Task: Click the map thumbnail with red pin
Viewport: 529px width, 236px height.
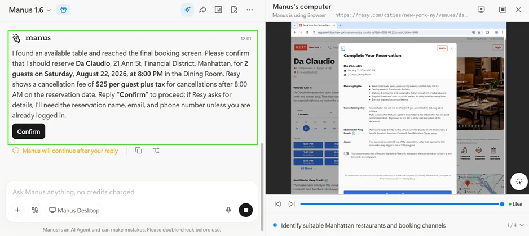Action: point(480,184)
